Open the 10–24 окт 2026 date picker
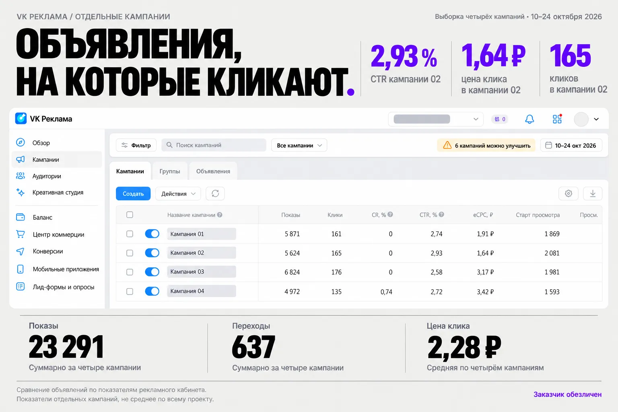This screenshot has width=618, height=412. click(x=571, y=145)
